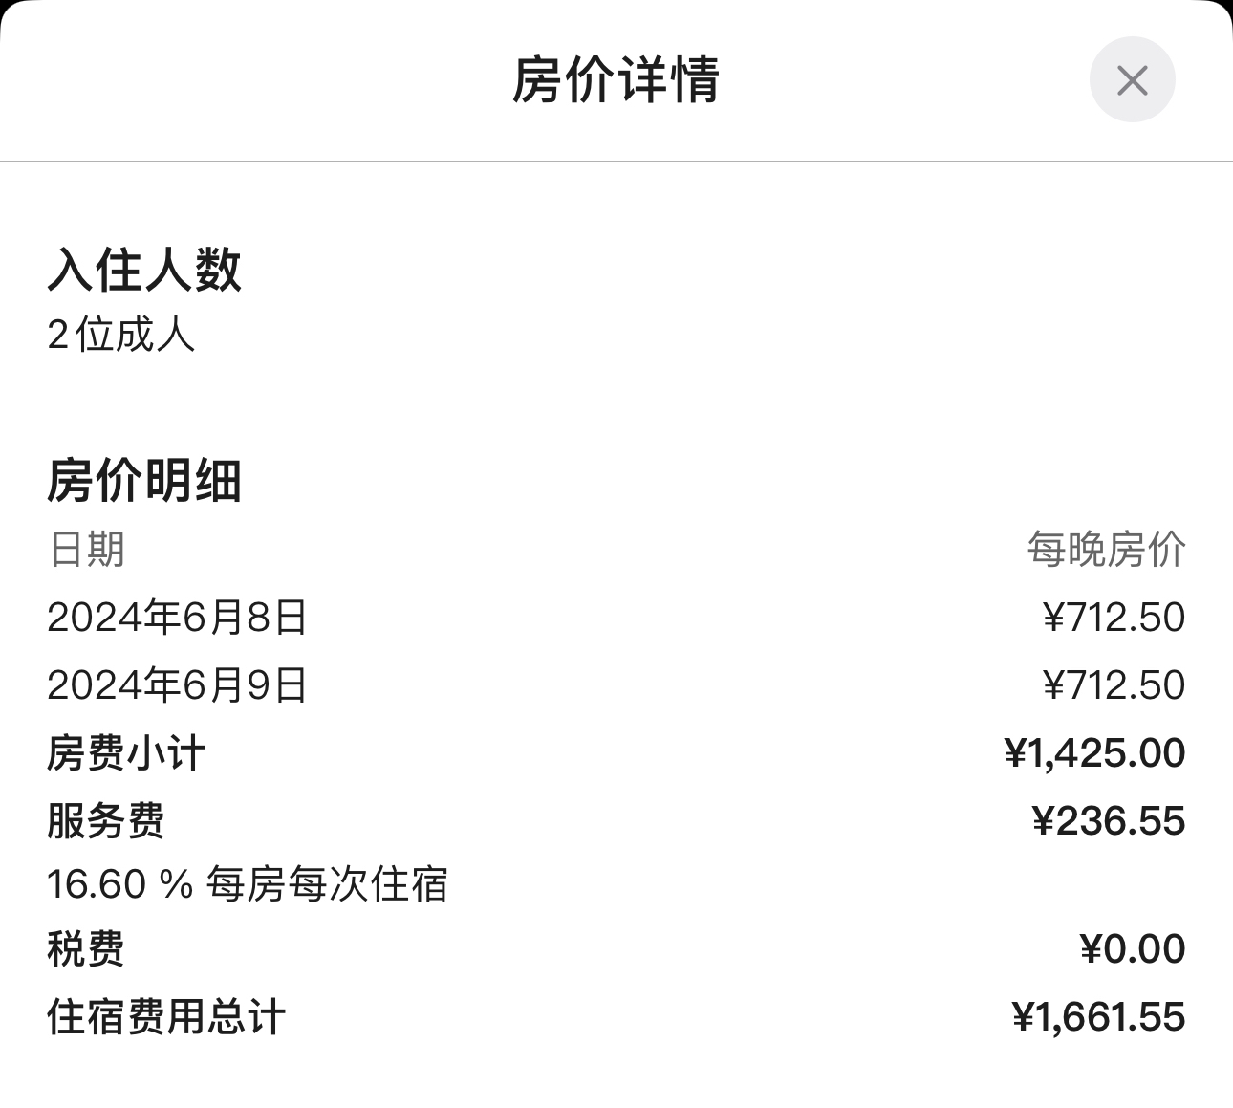This screenshot has width=1233, height=1108.
Task: Tap the ¥1,661.55 total amount
Action: point(1098,1017)
